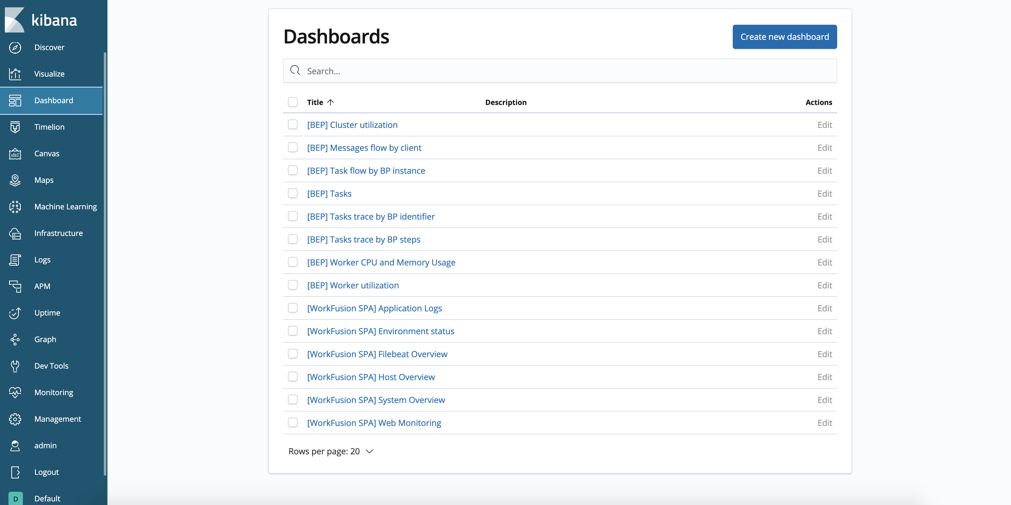
Task: Click the sidebar vertical scrollbar
Action: 105,263
